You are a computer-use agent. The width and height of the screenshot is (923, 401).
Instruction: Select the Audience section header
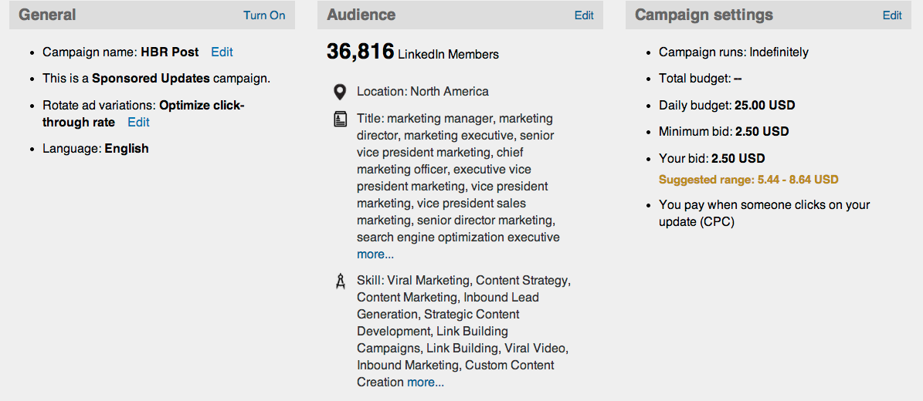(x=361, y=15)
